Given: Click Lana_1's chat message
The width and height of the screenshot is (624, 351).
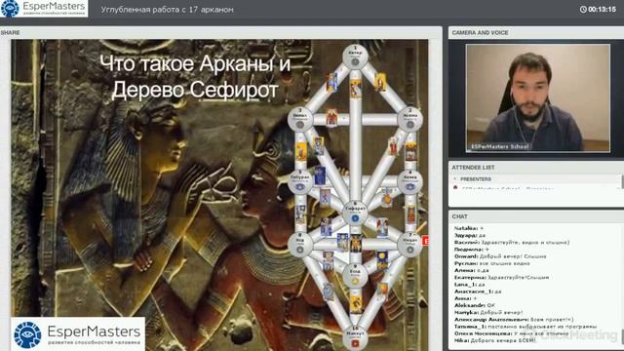Looking at the screenshot, I should pyautogui.click(x=470, y=285).
